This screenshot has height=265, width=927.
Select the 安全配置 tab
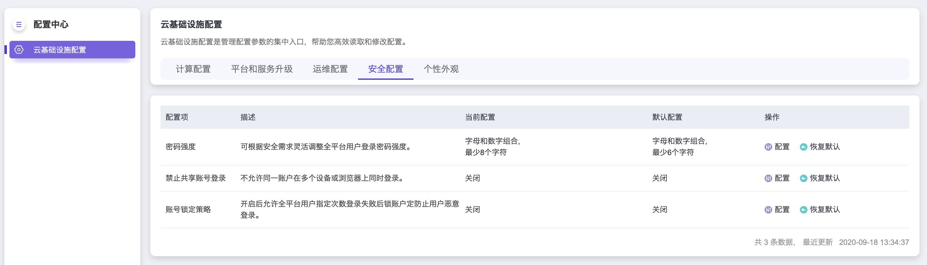coord(385,69)
